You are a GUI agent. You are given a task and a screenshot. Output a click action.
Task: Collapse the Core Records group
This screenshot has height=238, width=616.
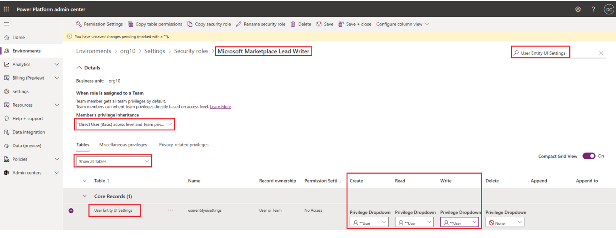coord(85,196)
